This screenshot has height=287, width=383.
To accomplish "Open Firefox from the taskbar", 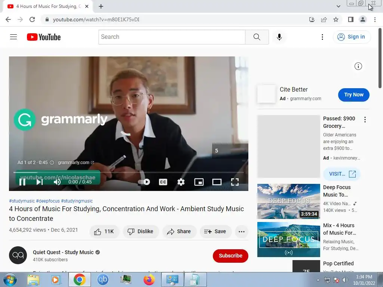I will [149, 280].
